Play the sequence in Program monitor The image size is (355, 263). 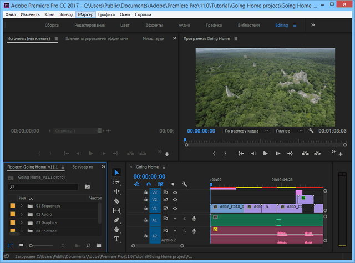click(x=265, y=153)
